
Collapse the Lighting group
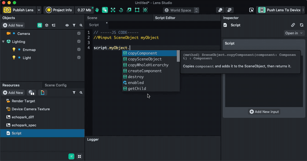click(3, 42)
